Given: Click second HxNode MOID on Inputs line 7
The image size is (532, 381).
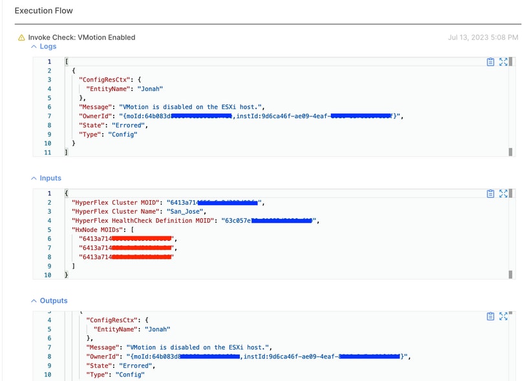Looking at the screenshot, I should (x=126, y=248).
